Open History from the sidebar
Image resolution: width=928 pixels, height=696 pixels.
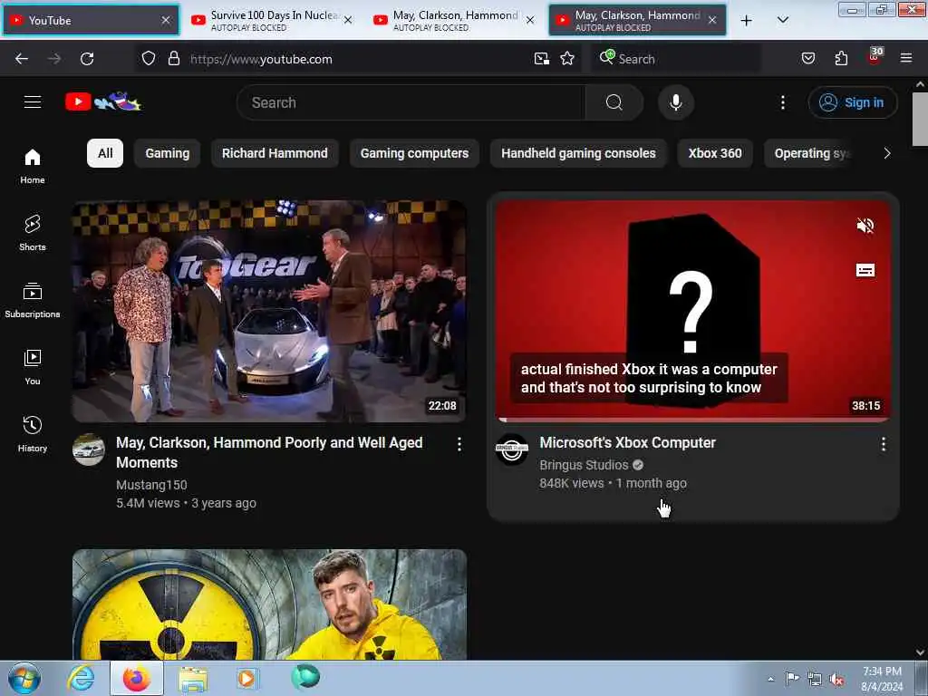(x=33, y=434)
